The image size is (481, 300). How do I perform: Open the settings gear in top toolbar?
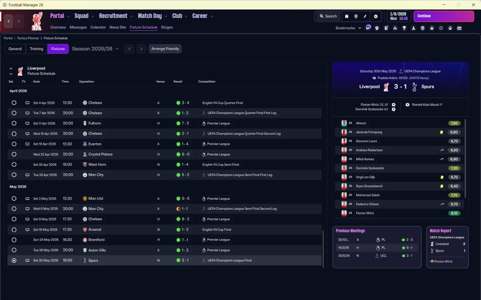click(x=376, y=16)
